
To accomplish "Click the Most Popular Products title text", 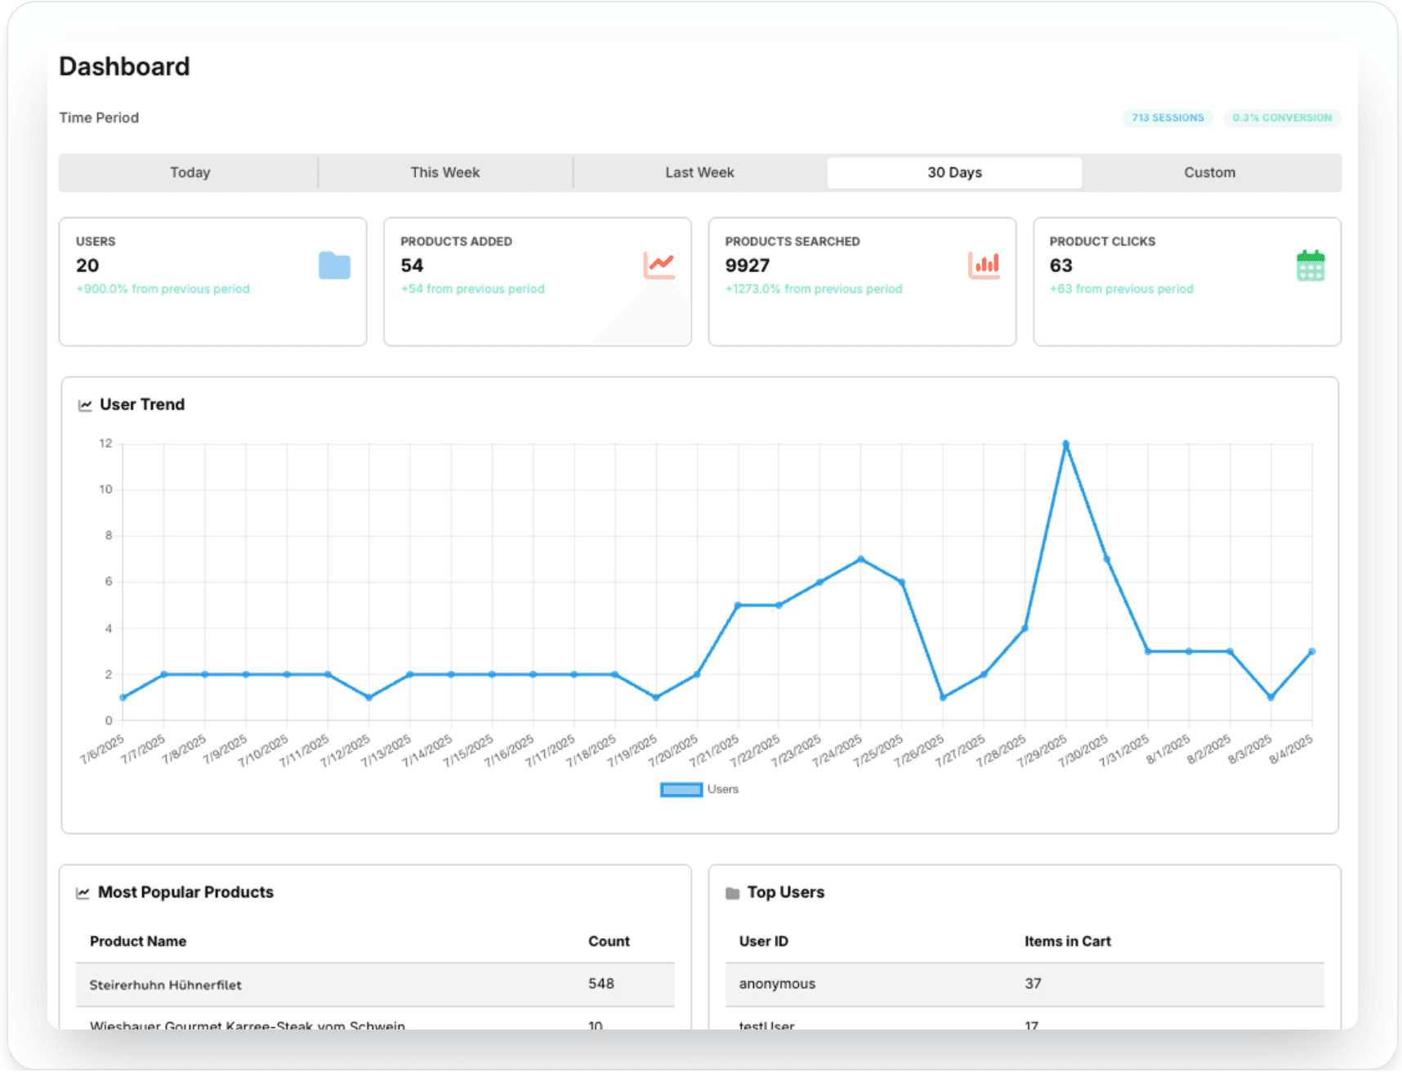I will point(185,892).
